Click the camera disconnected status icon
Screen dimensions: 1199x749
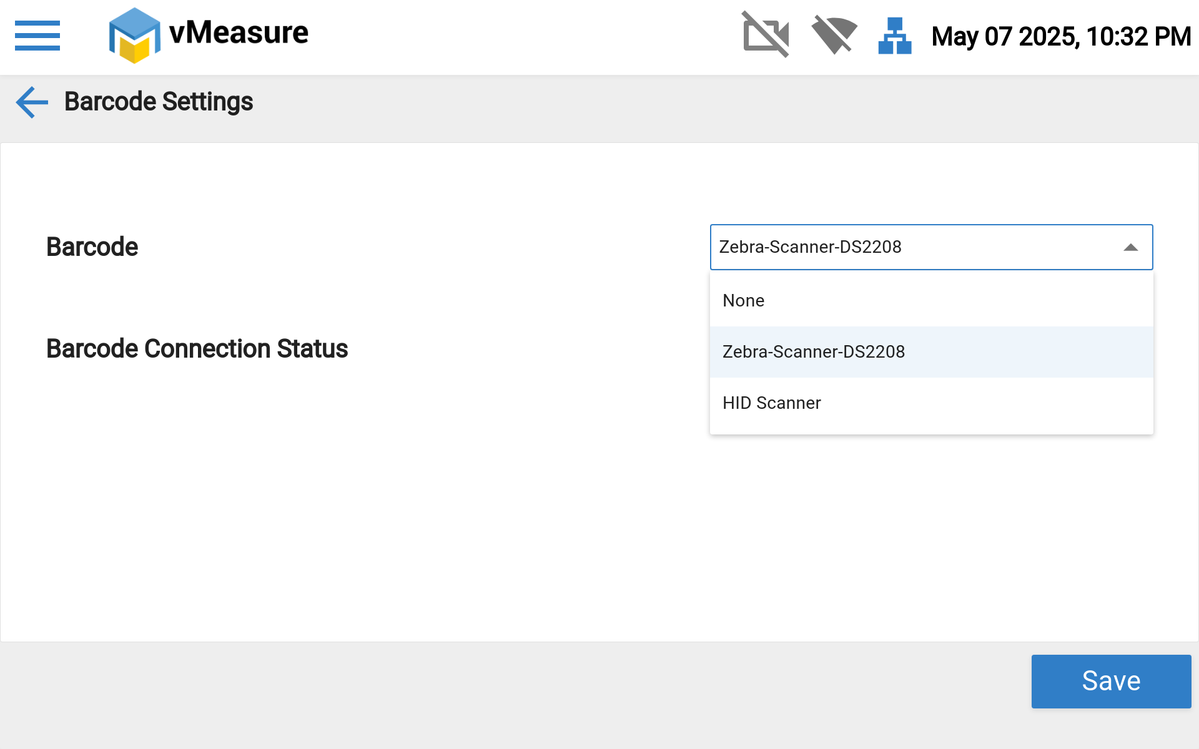[766, 35]
